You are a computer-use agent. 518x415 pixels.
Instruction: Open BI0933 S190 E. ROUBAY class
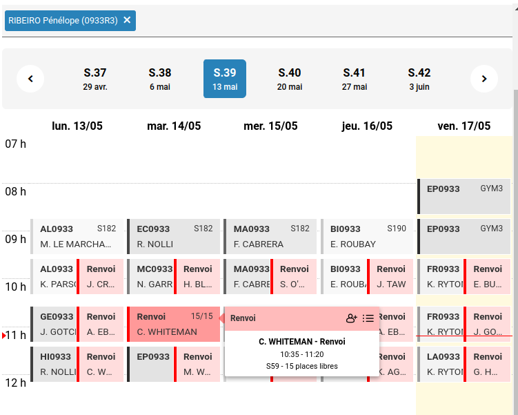click(x=367, y=236)
